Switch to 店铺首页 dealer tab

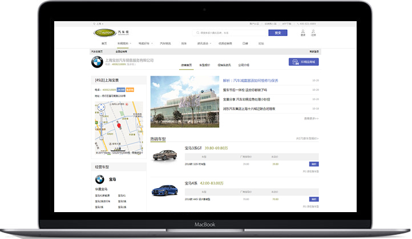(x=186, y=65)
